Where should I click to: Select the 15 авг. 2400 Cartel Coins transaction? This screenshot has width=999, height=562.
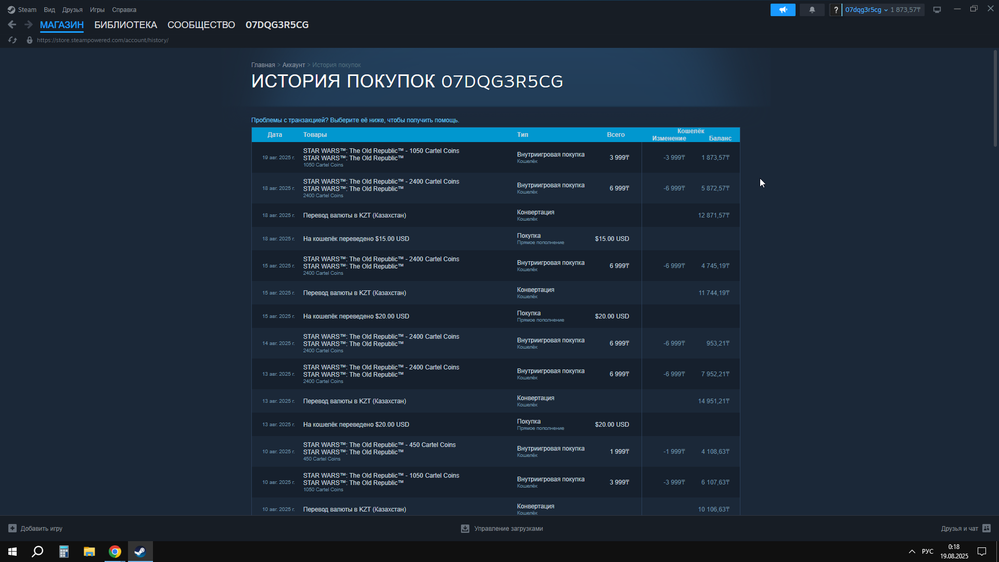[x=495, y=266]
